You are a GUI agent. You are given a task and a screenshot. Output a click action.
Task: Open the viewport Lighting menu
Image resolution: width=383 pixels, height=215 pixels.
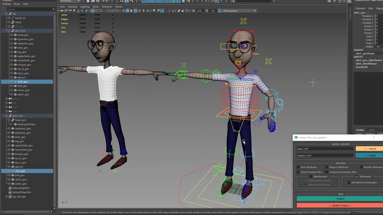85,7
